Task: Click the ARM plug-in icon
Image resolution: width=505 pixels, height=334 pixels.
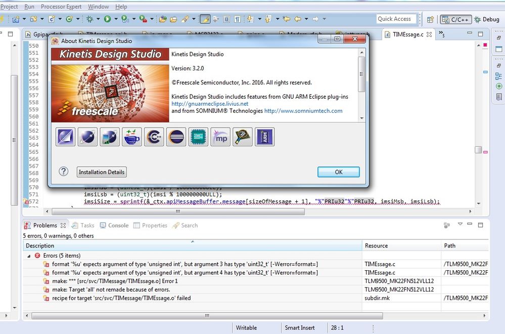Action: tap(265, 137)
